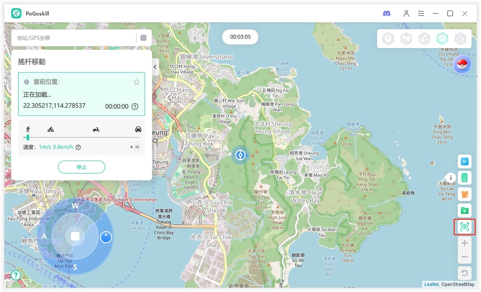Zoom in the map with plus
Image resolution: width=481 pixels, height=292 pixels.
pos(464,243)
